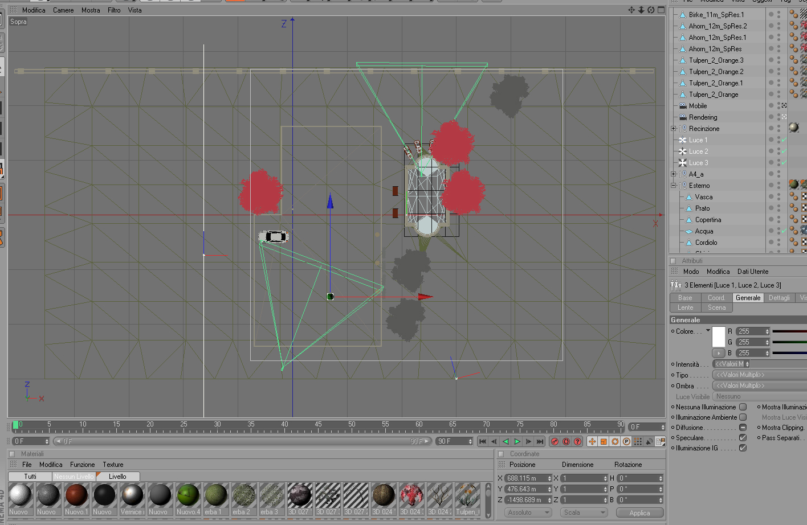807x525 pixels.
Task: Expand Recinzione group in object tree
Action: coord(674,129)
